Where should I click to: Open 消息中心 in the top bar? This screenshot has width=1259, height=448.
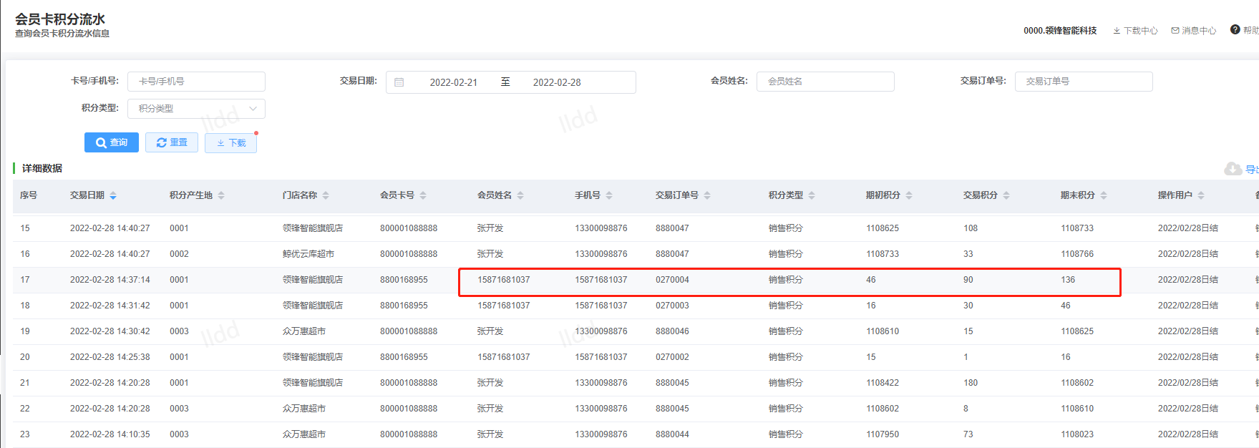pyautogui.click(x=1193, y=31)
